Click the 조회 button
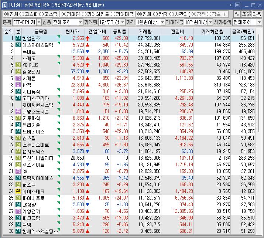 coord(246,14)
